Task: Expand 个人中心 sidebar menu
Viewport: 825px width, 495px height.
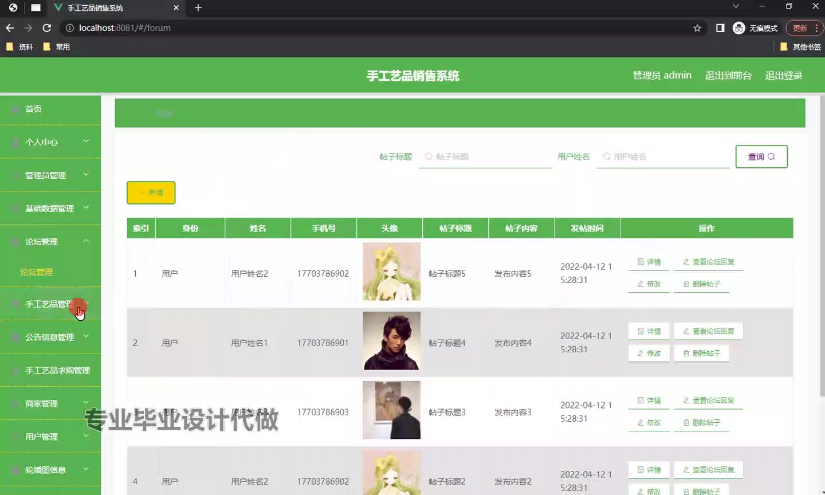Action: click(x=50, y=142)
